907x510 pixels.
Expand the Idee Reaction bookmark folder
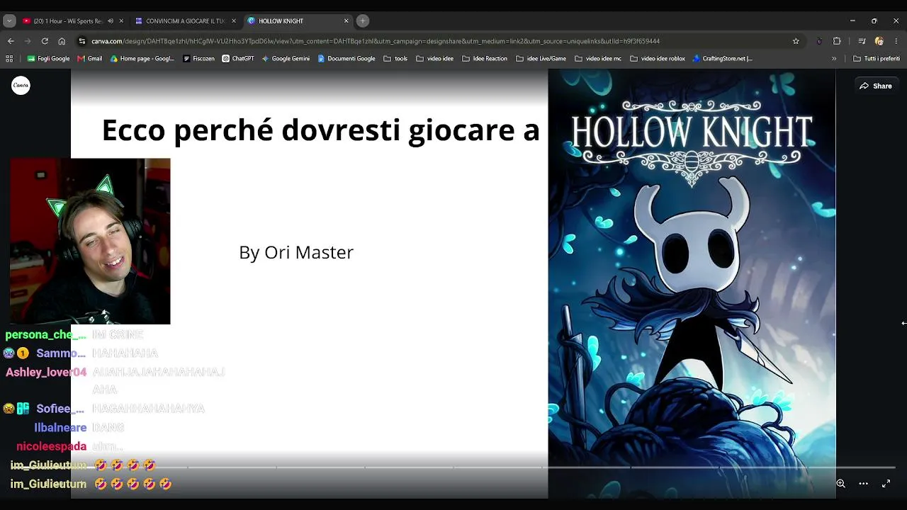(485, 59)
